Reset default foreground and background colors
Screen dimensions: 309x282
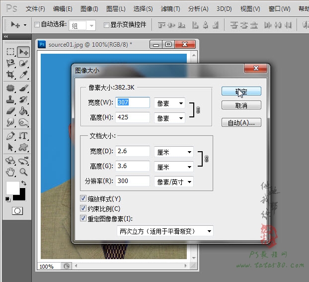click(8, 199)
